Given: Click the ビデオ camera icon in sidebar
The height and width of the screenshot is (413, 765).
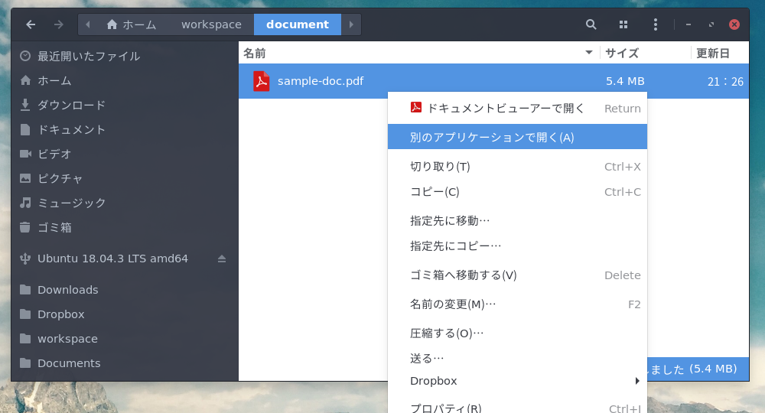Looking at the screenshot, I should tap(25, 154).
